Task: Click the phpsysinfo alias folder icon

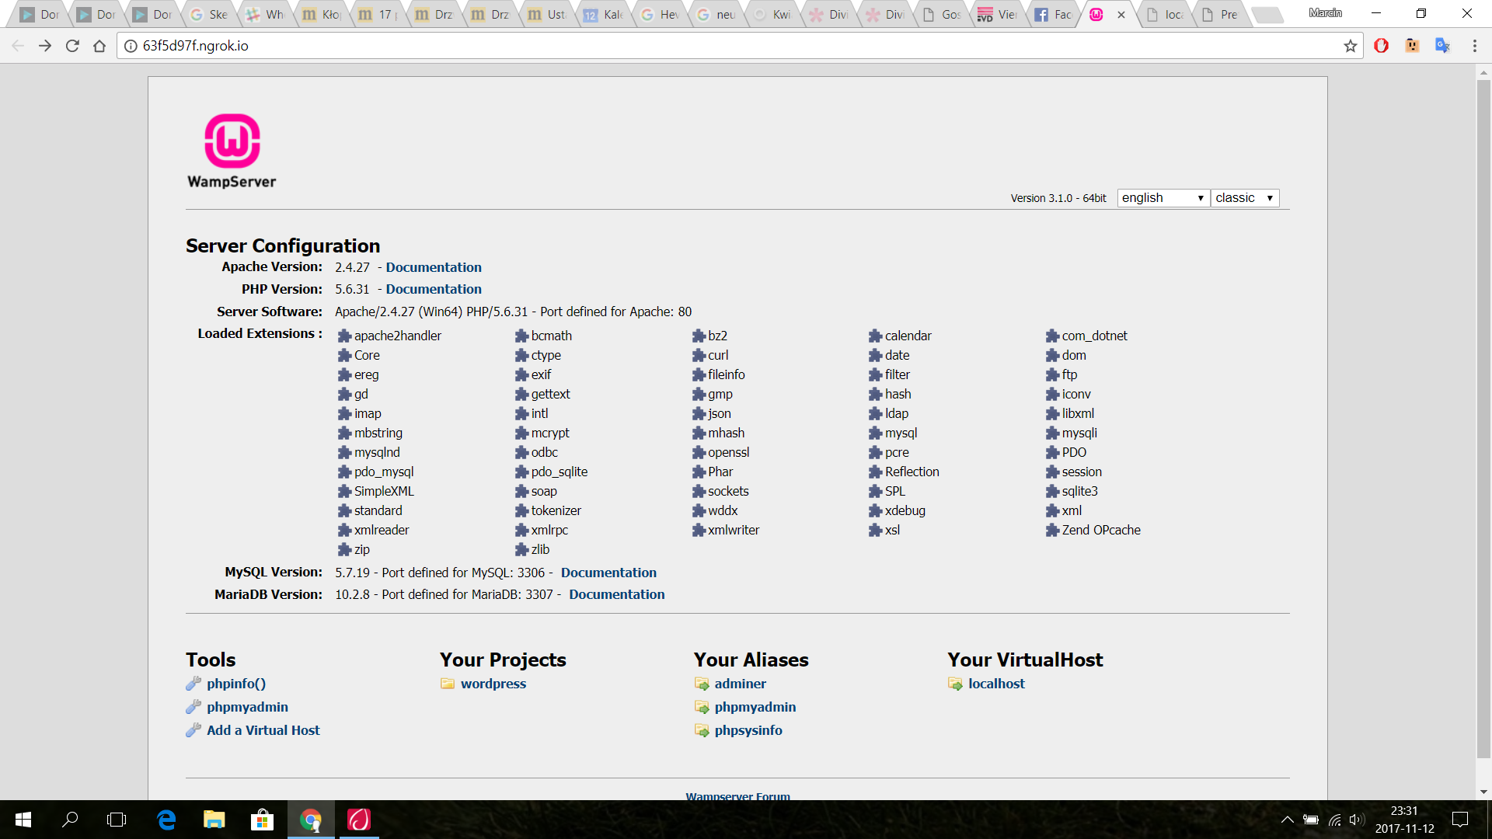Action: 702,730
